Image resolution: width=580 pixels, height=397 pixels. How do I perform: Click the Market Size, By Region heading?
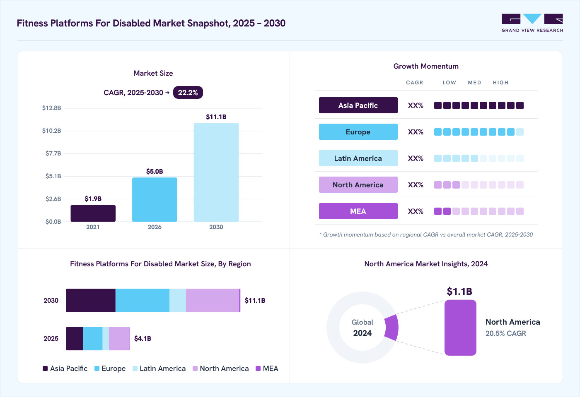click(x=160, y=264)
